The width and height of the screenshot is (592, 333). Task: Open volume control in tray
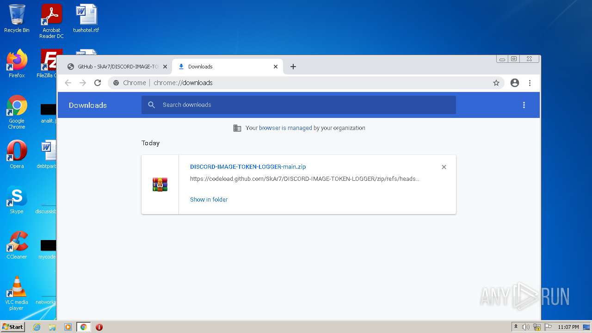[x=526, y=327]
